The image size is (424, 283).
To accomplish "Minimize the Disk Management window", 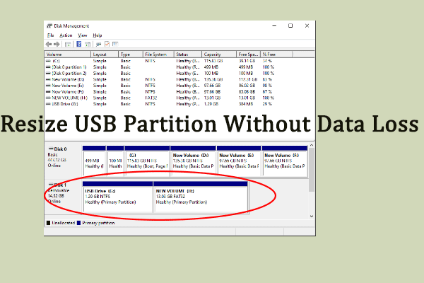I will click(x=274, y=25).
